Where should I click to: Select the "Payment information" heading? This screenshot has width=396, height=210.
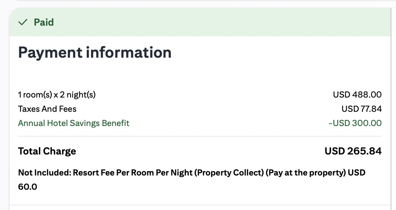(95, 53)
